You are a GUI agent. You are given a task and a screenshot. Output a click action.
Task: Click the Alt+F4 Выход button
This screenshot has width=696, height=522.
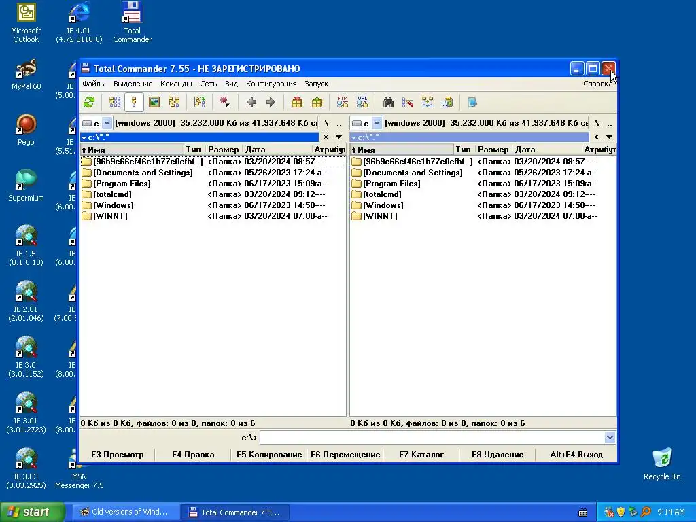[576, 455]
